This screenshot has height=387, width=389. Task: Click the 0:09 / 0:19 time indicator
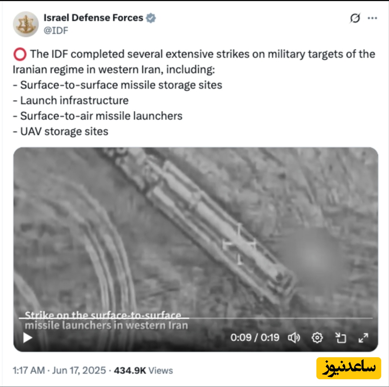255,337
